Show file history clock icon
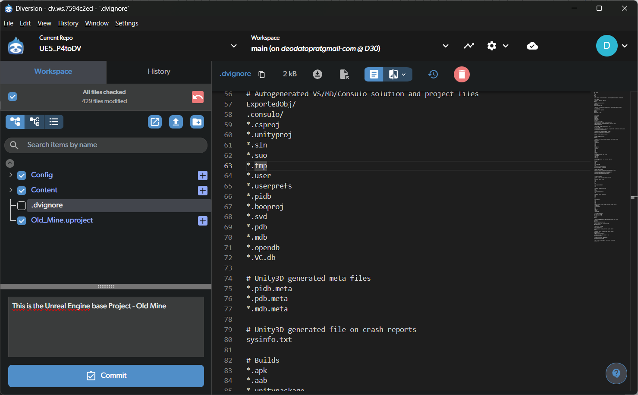The image size is (638, 395). 433,74
